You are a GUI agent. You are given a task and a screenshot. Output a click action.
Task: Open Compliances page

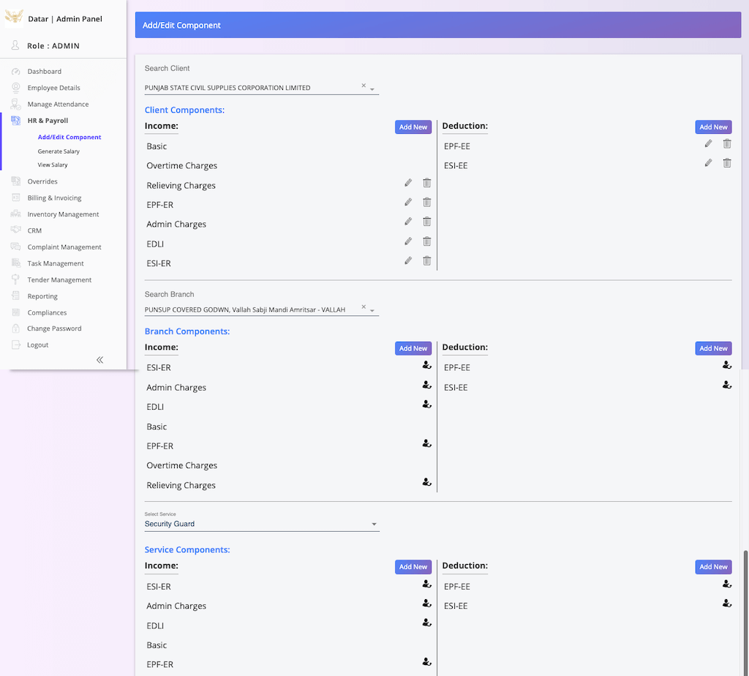click(47, 313)
